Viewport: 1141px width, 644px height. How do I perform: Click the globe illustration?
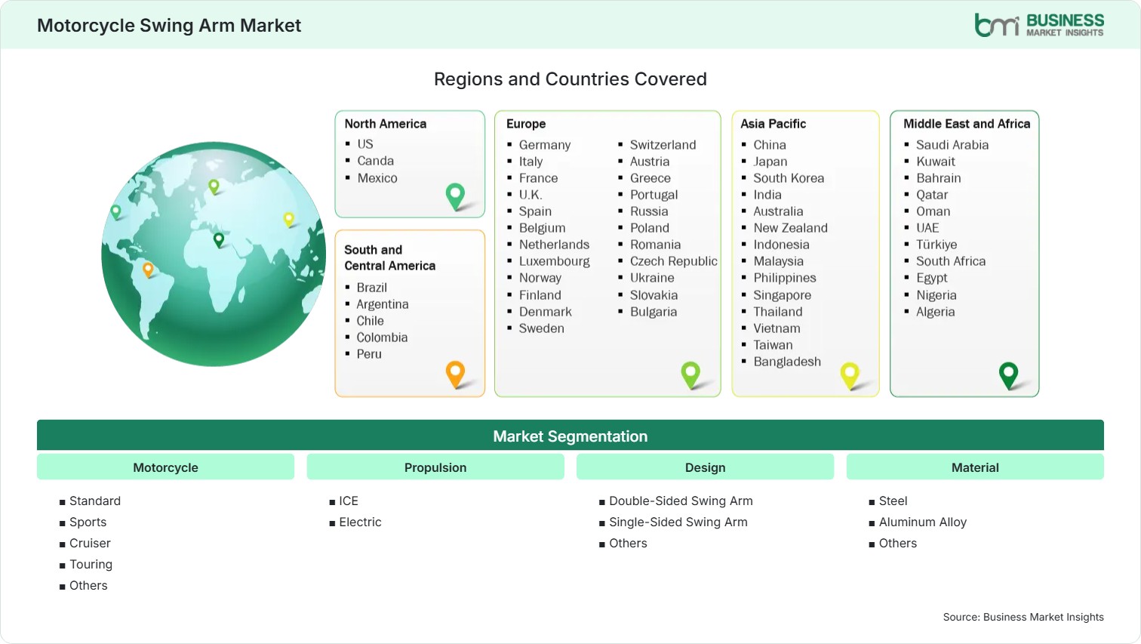point(214,254)
